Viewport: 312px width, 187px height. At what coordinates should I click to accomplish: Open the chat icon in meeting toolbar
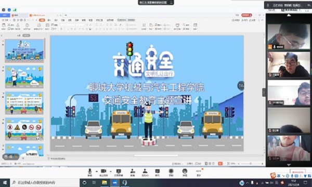point(157,172)
